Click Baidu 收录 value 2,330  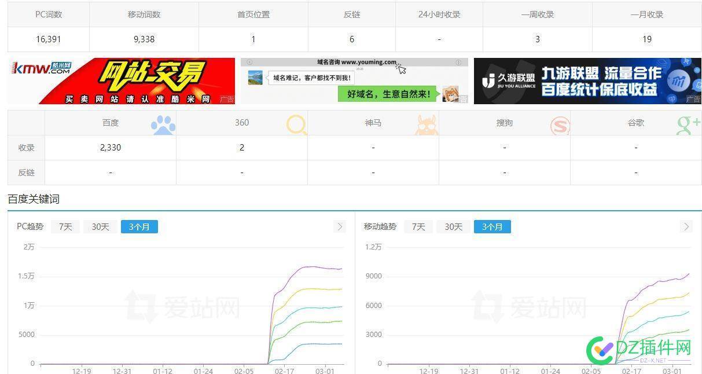point(111,148)
